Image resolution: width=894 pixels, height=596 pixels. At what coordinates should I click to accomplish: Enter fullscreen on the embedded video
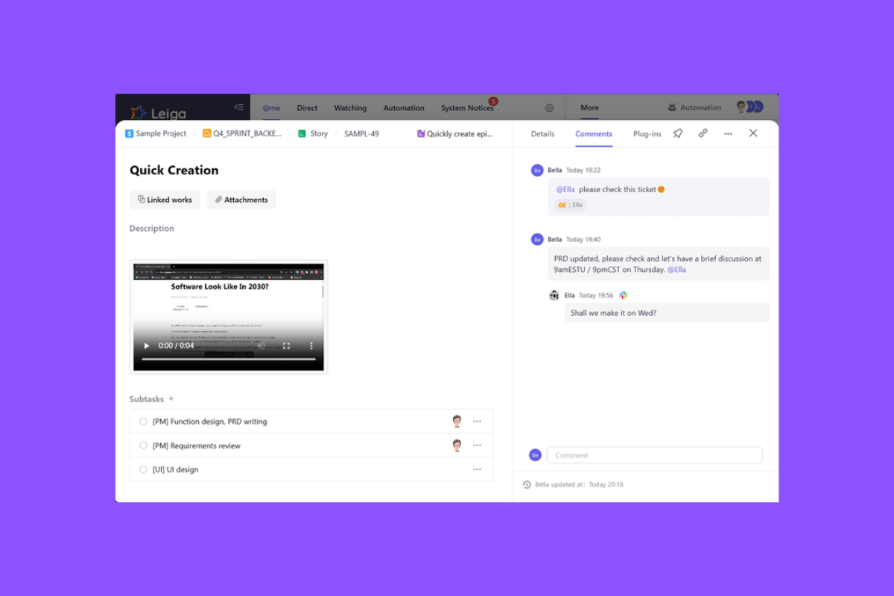point(286,346)
